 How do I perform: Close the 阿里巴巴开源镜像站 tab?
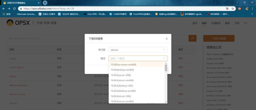pos(39,3)
